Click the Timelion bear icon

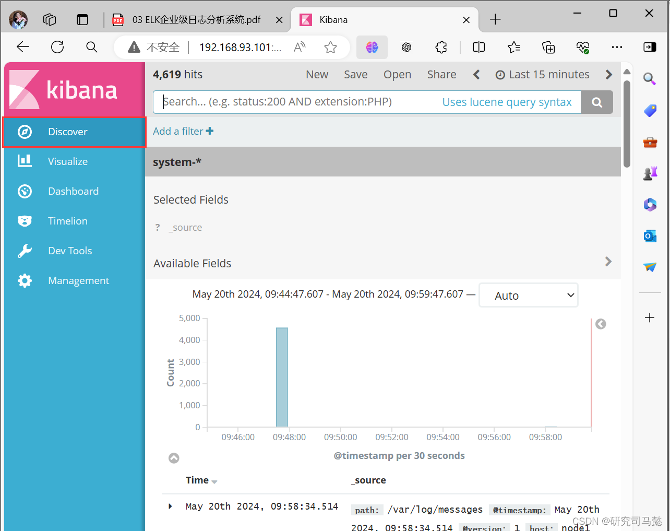pyautogui.click(x=25, y=221)
